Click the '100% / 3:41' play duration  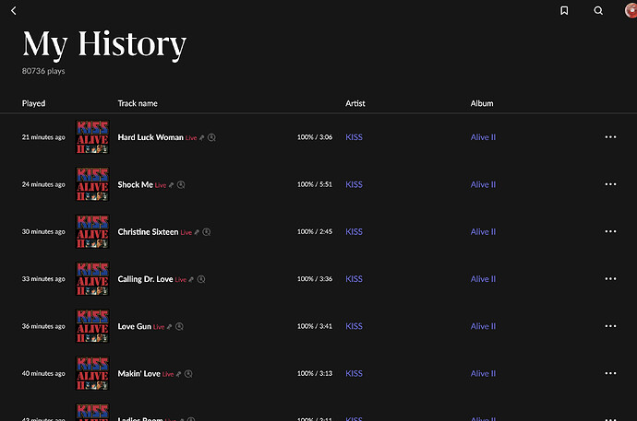[315, 326]
